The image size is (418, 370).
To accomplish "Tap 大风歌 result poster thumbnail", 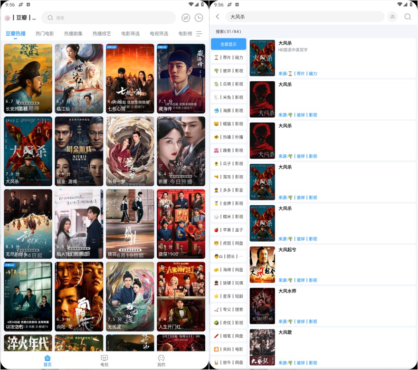I will click(262, 347).
